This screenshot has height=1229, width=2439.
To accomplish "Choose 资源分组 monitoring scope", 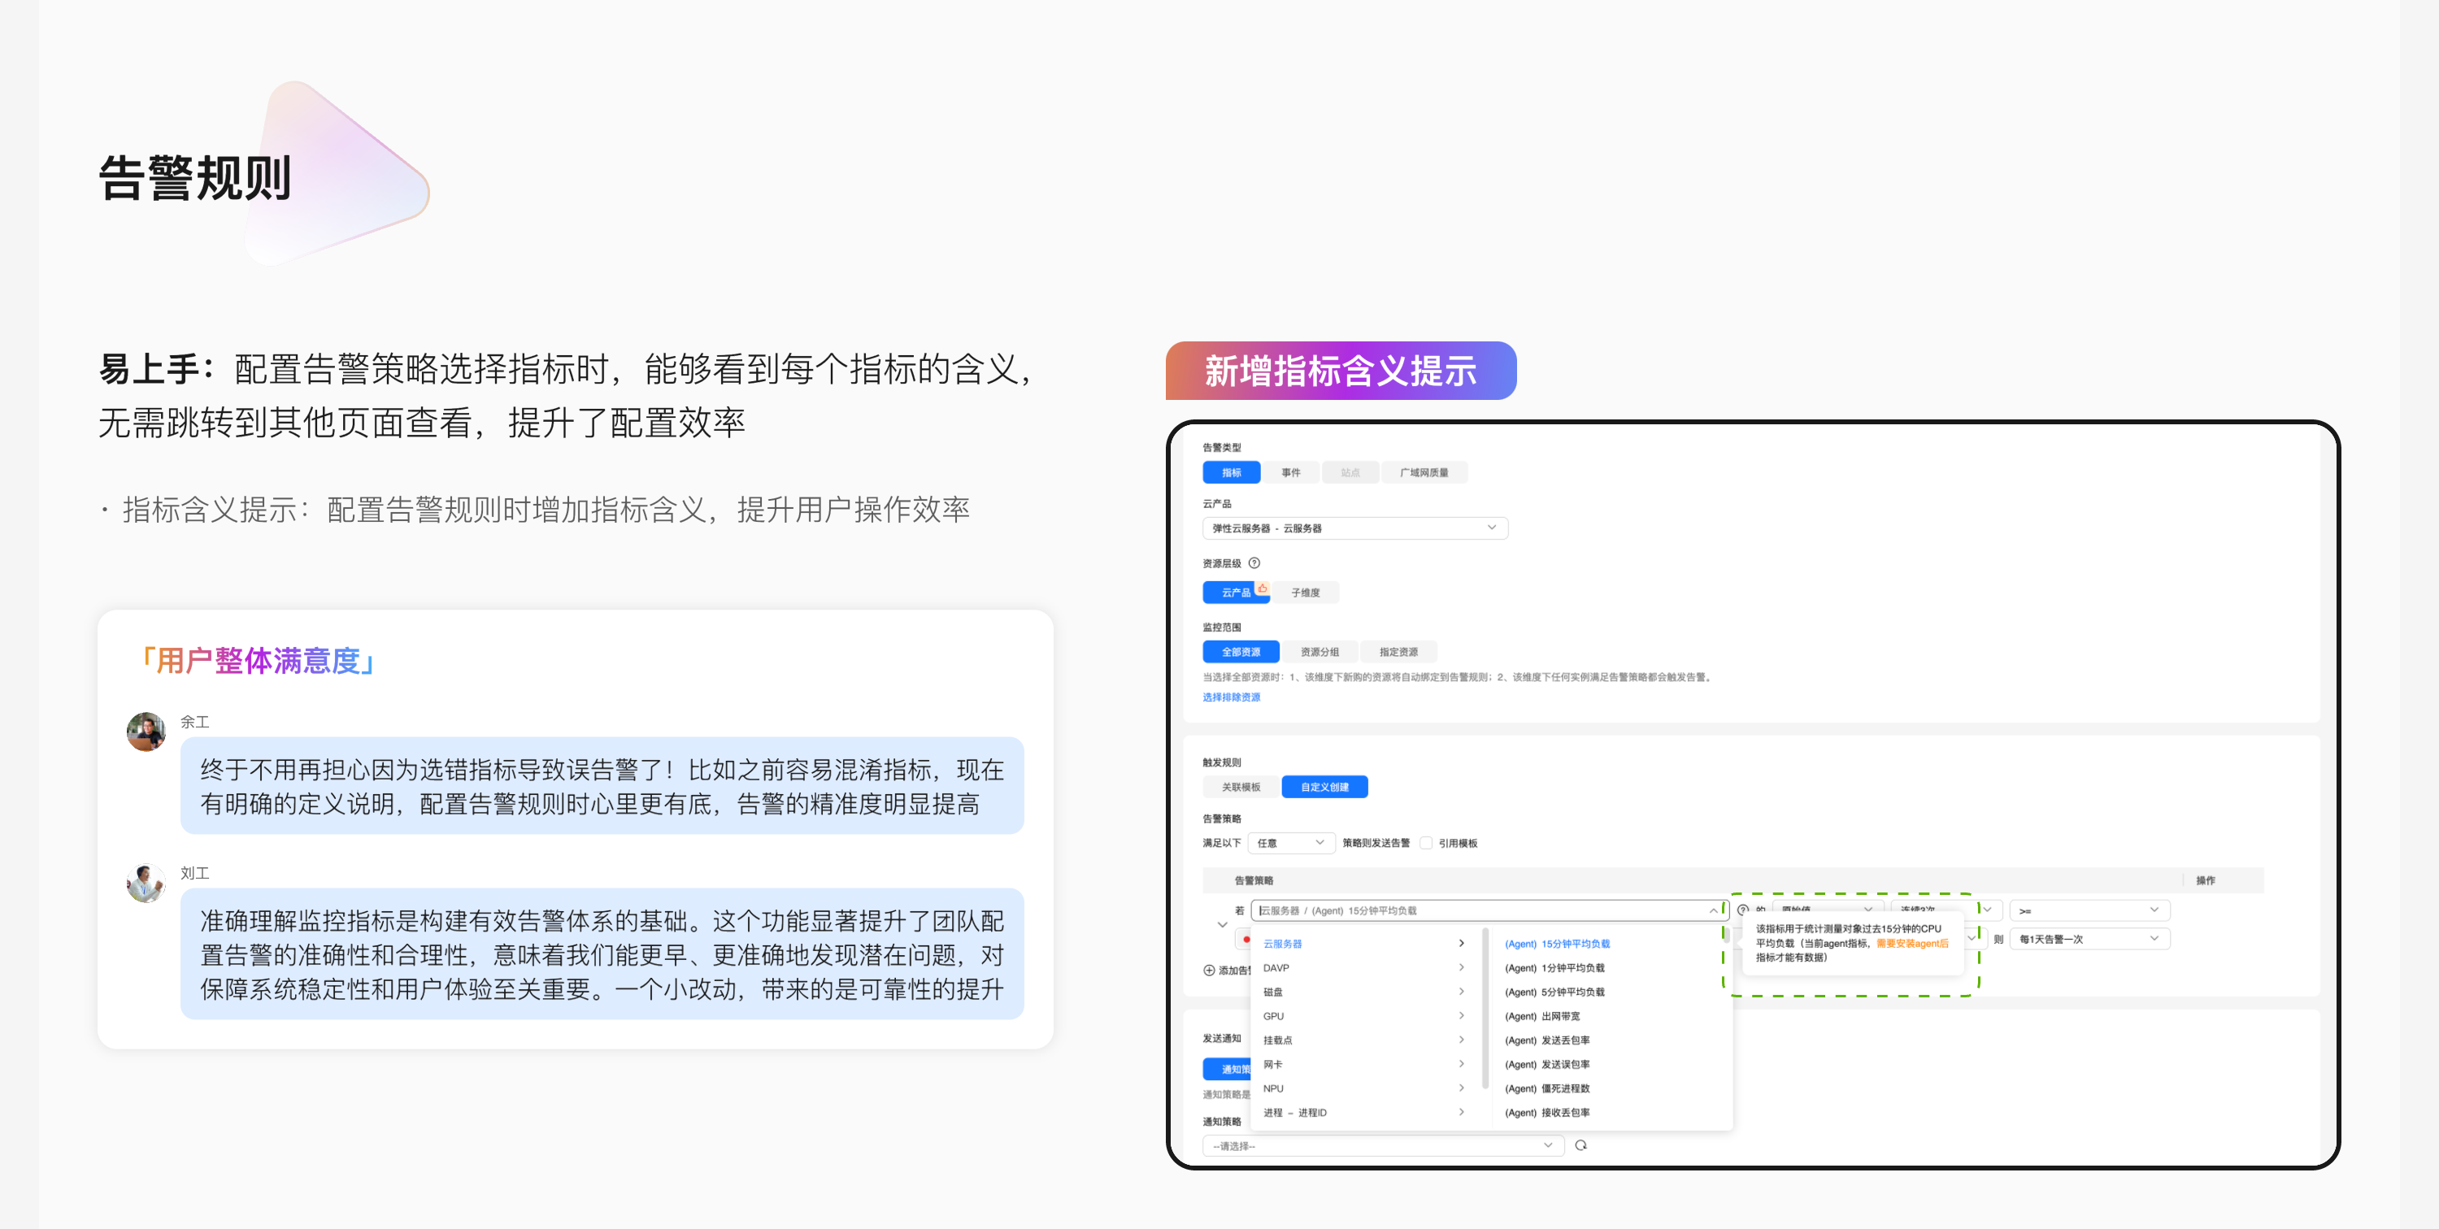I will pos(1319,651).
